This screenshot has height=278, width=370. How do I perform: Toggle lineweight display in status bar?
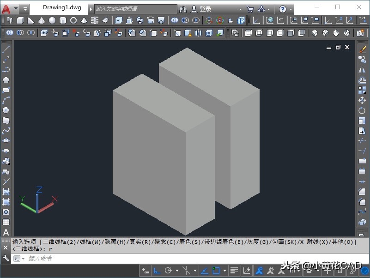(234, 271)
